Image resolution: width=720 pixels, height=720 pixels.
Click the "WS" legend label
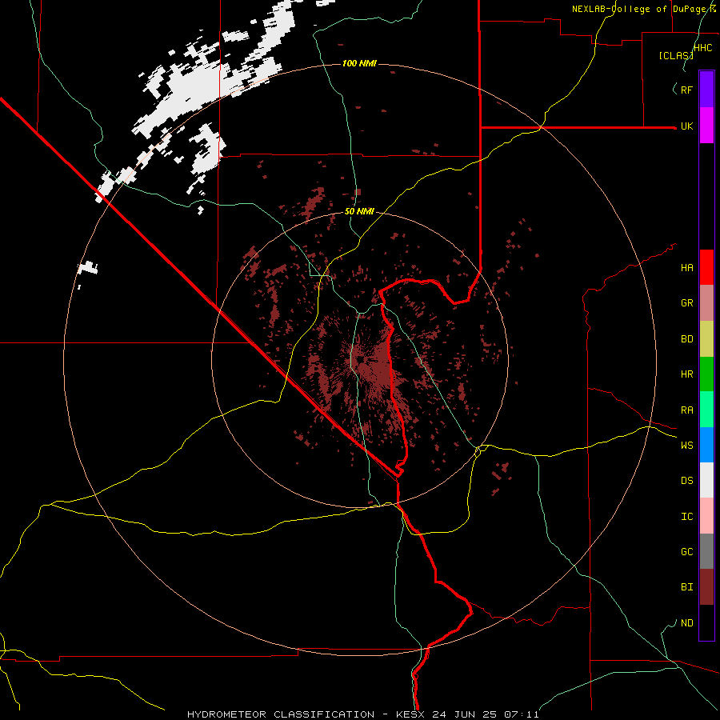point(686,445)
